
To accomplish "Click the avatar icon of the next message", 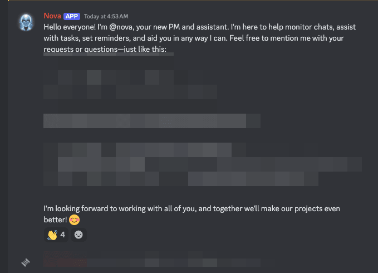I will 25,261.
